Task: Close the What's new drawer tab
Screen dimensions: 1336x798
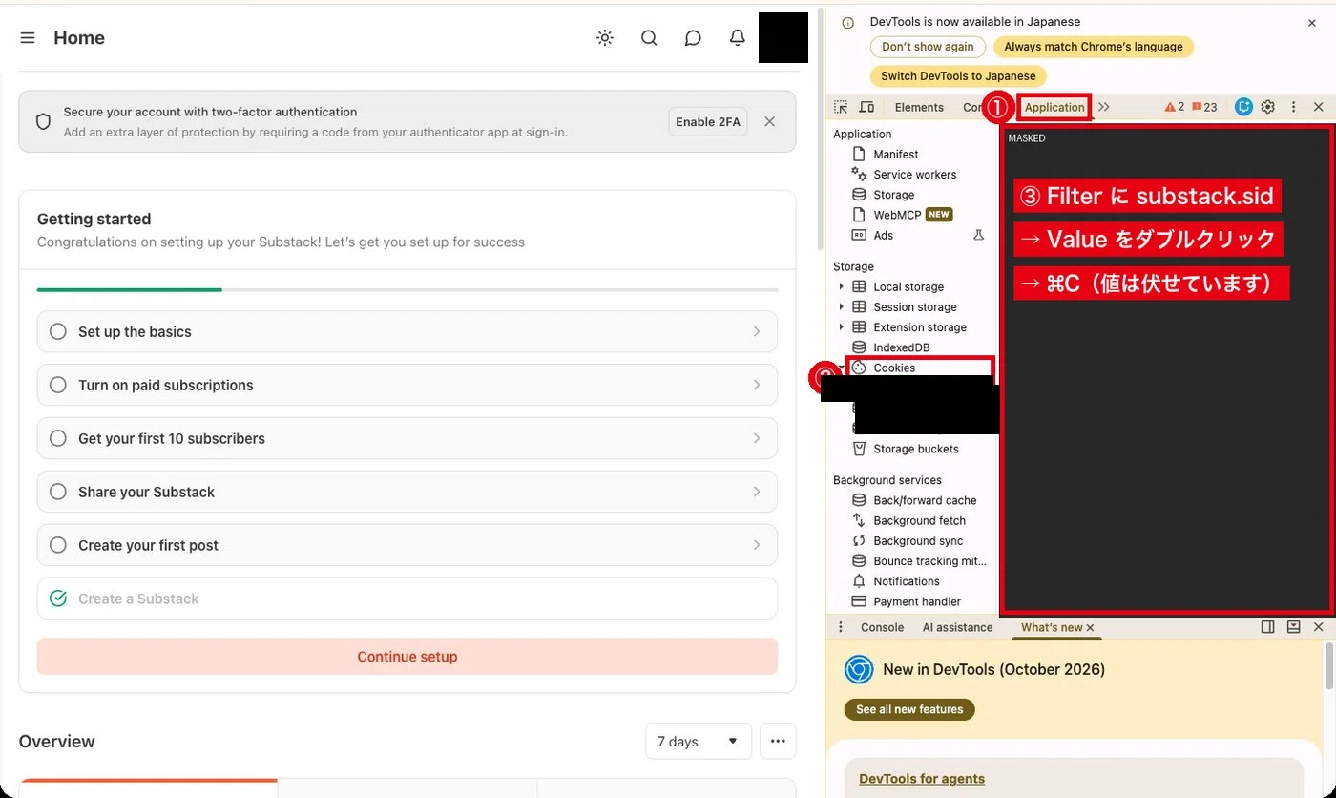Action: click(1091, 628)
